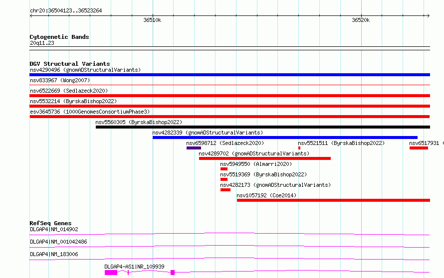
Task: Open the DGV Structural Variants track title
Action: 70,64
